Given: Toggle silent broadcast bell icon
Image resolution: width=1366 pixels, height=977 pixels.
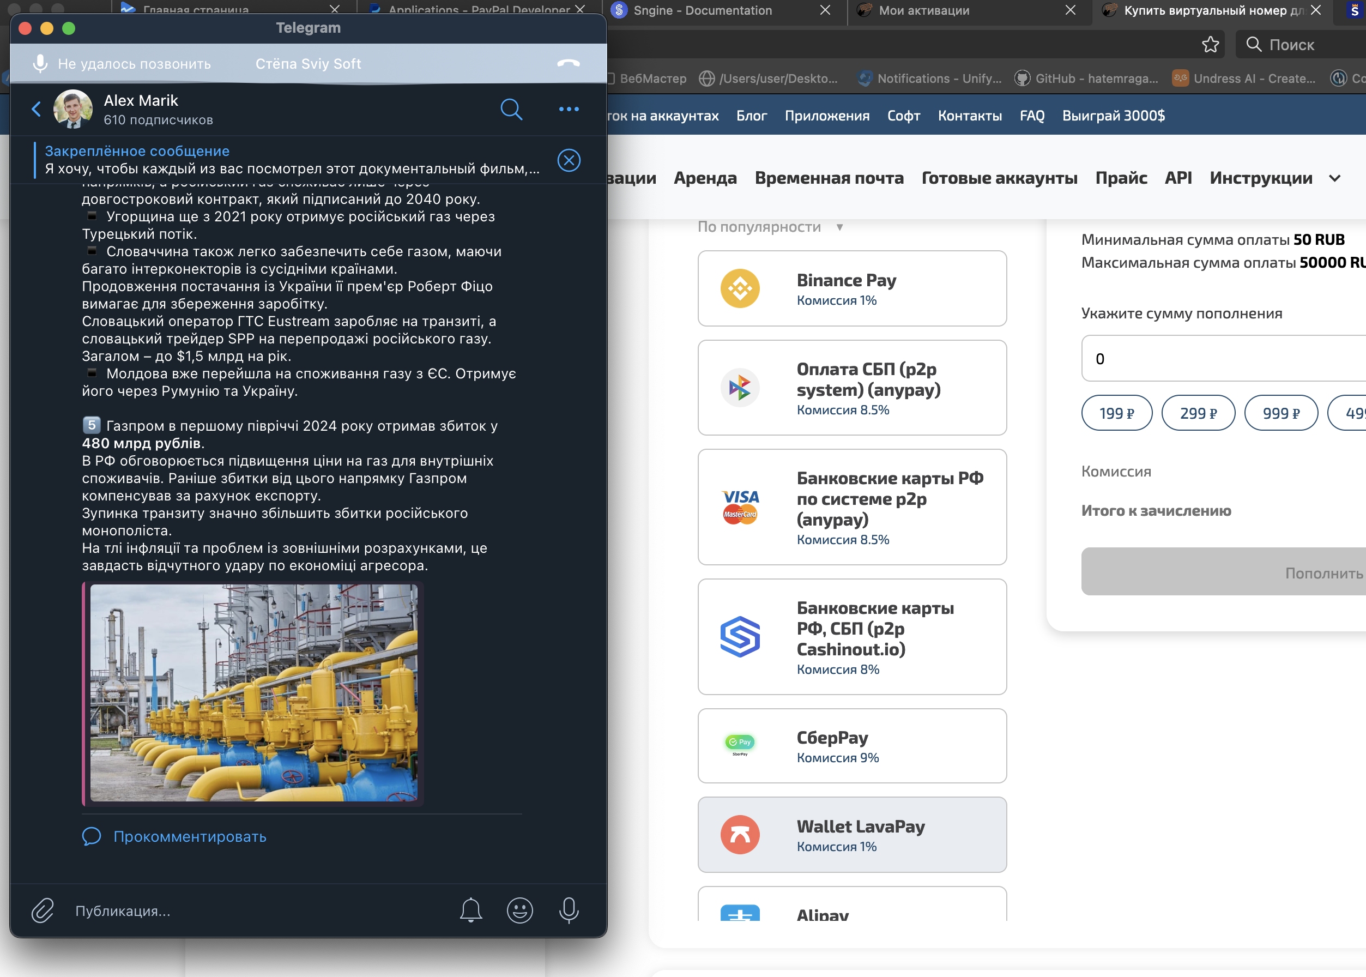Looking at the screenshot, I should click(471, 910).
